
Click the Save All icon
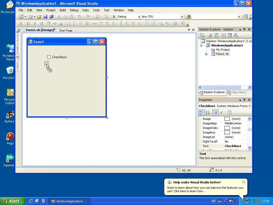point(51,17)
